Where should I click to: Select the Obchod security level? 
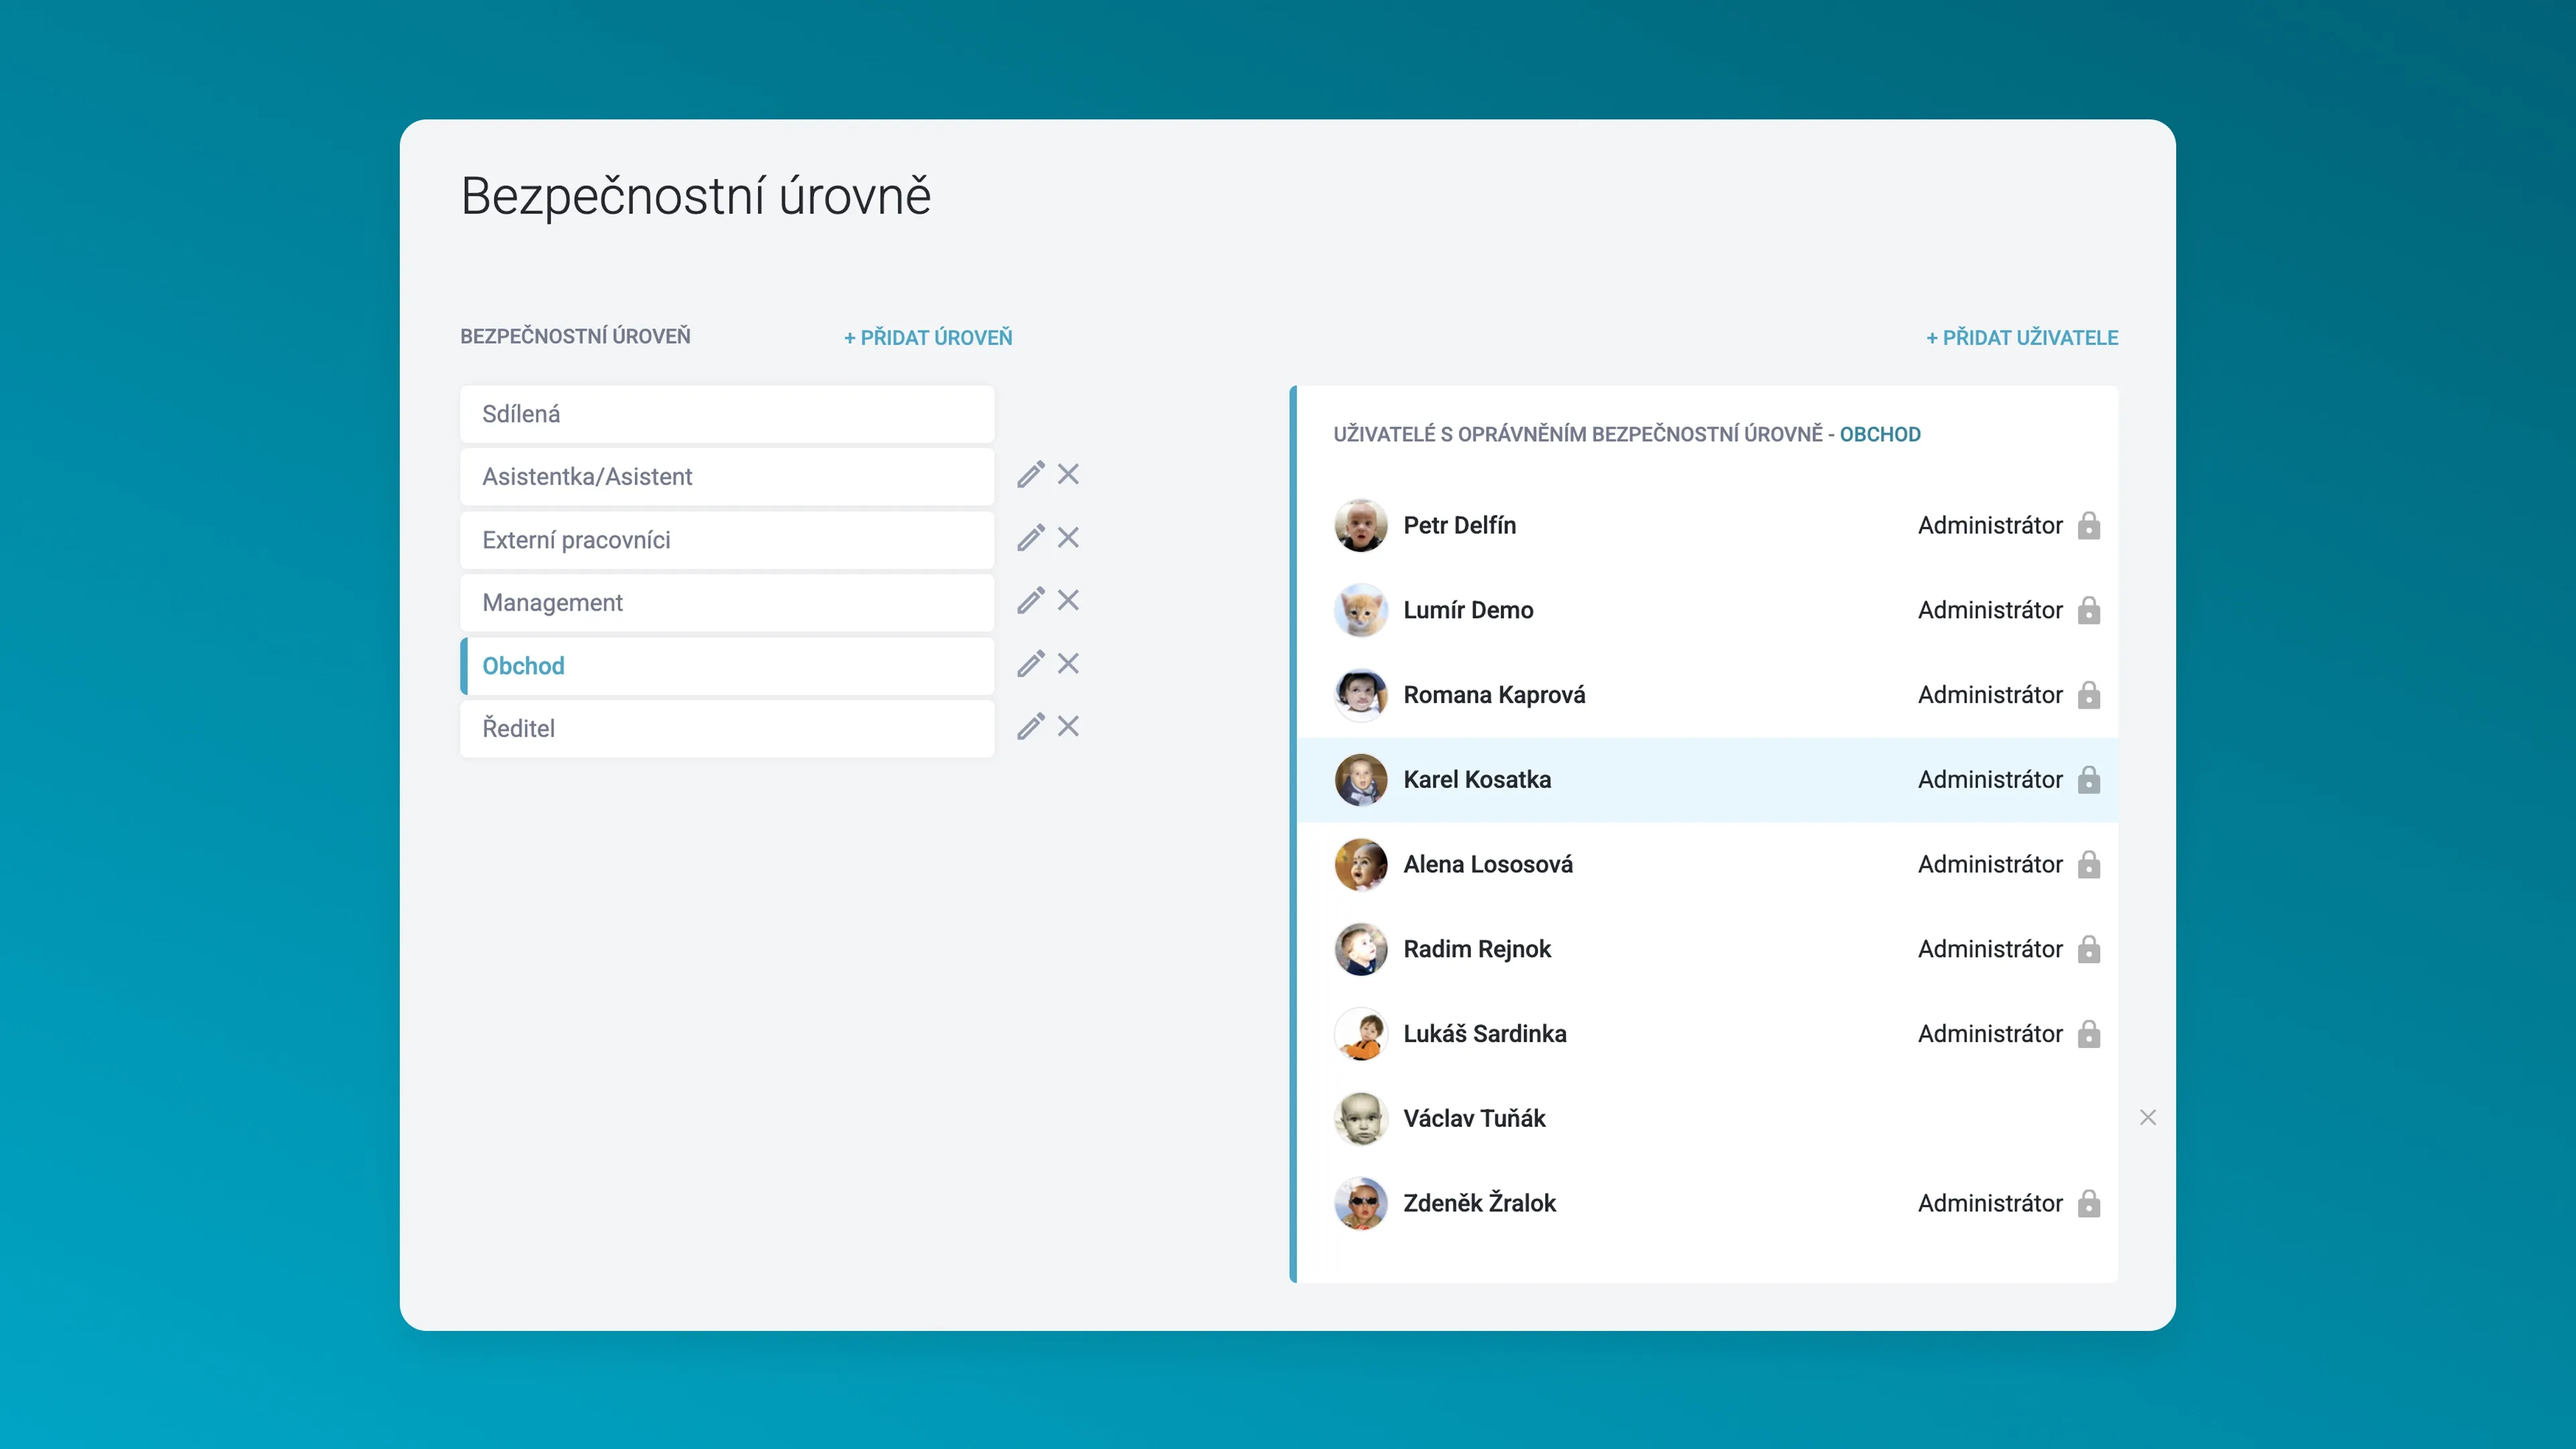[x=727, y=666]
